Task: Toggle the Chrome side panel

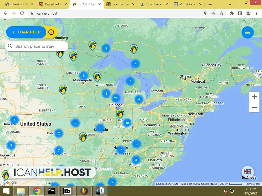Action: tap(240, 13)
